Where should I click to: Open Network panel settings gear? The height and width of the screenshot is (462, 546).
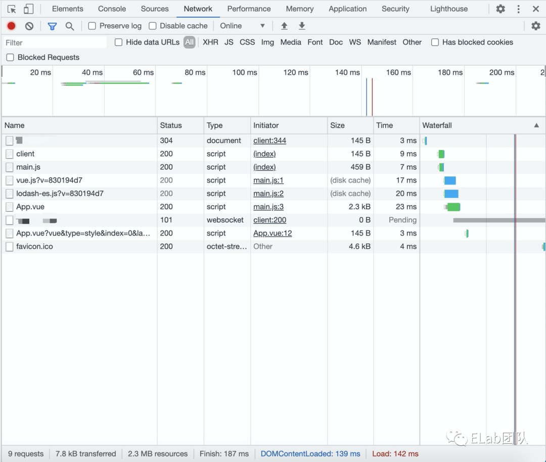coord(535,26)
